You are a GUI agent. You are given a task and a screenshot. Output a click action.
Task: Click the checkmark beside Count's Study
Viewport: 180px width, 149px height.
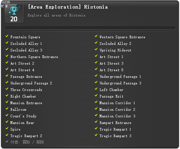click(7, 115)
